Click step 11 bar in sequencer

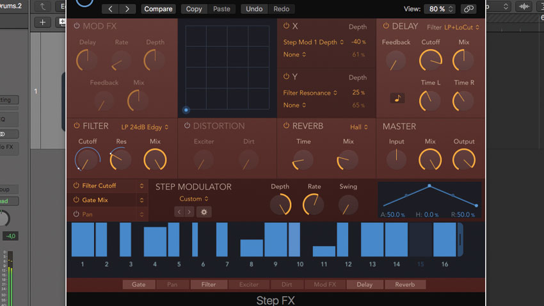click(324, 251)
